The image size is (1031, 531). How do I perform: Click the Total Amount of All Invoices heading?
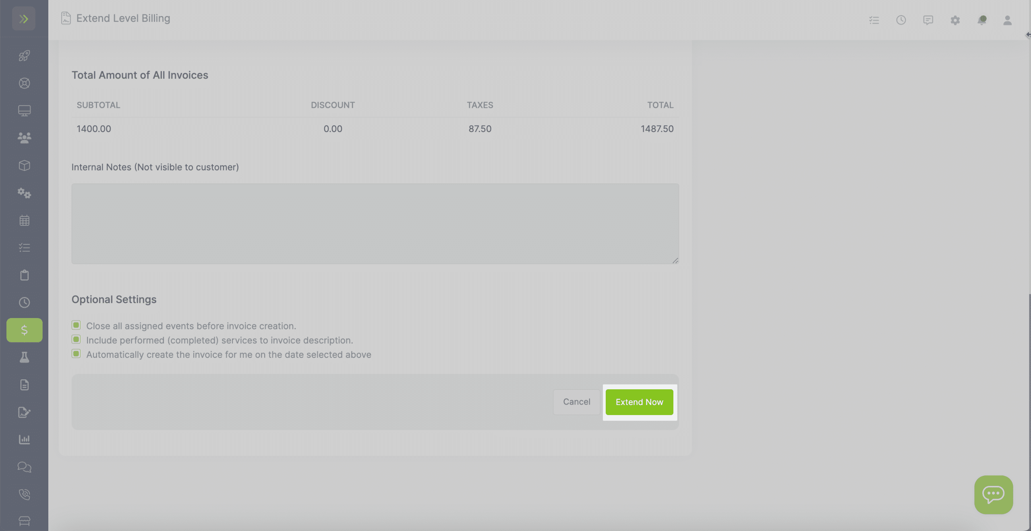tap(140, 75)
